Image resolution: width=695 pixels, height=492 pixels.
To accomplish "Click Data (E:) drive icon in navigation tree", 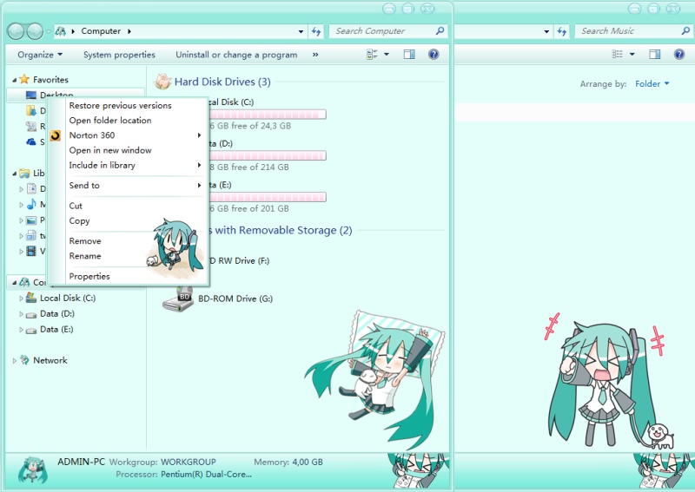I will click(31, 330).
